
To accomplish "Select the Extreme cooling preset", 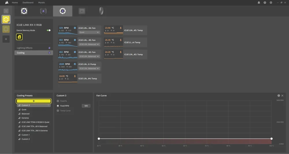I will click(34, 118).
